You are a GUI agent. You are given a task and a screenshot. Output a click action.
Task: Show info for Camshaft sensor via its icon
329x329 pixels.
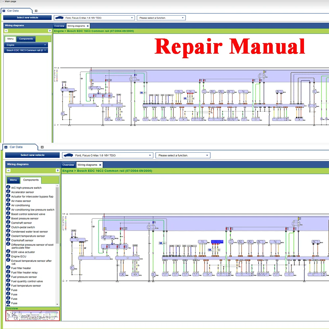click(x=8, y=222)
